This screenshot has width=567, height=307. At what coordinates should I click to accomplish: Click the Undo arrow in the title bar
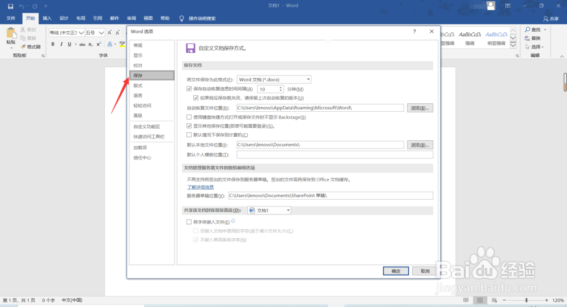coord(22,6)
